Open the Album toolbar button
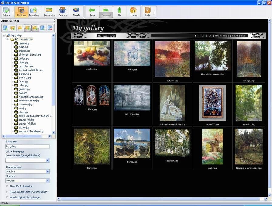This screenshot has width=272, height=206. click(7, 12)
